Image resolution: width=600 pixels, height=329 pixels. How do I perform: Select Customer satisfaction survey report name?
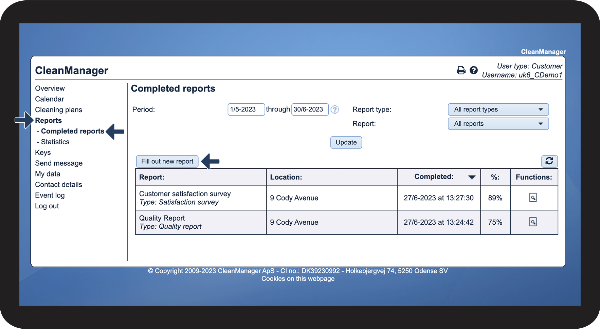coord(185,194)
